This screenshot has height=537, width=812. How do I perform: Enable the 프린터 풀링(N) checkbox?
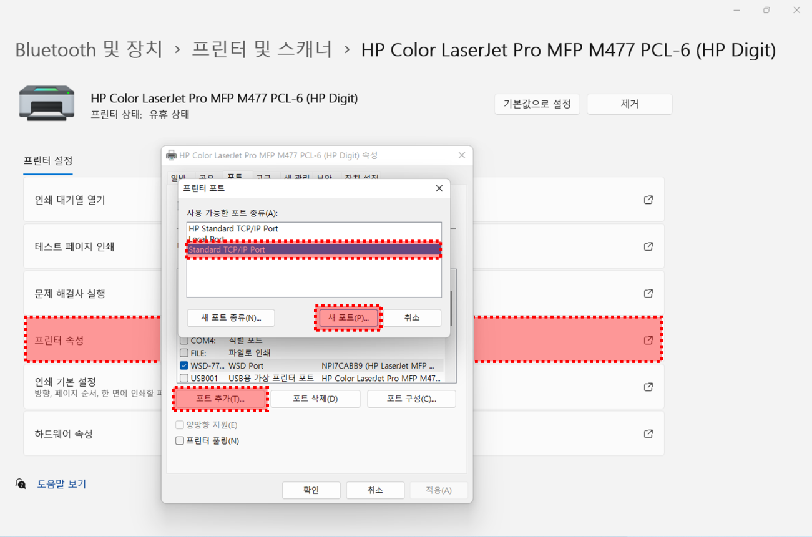click(180, 441)
